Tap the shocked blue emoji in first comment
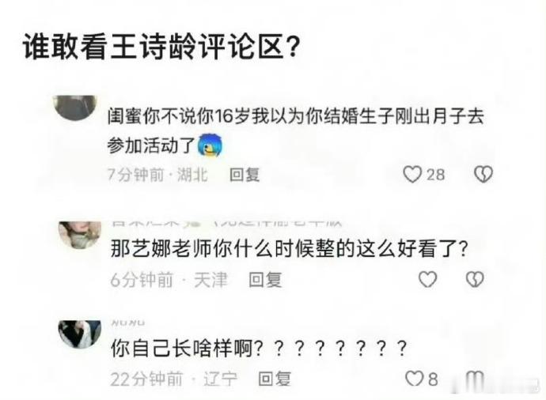The image size is (546, 400). [x=210, y=145]
